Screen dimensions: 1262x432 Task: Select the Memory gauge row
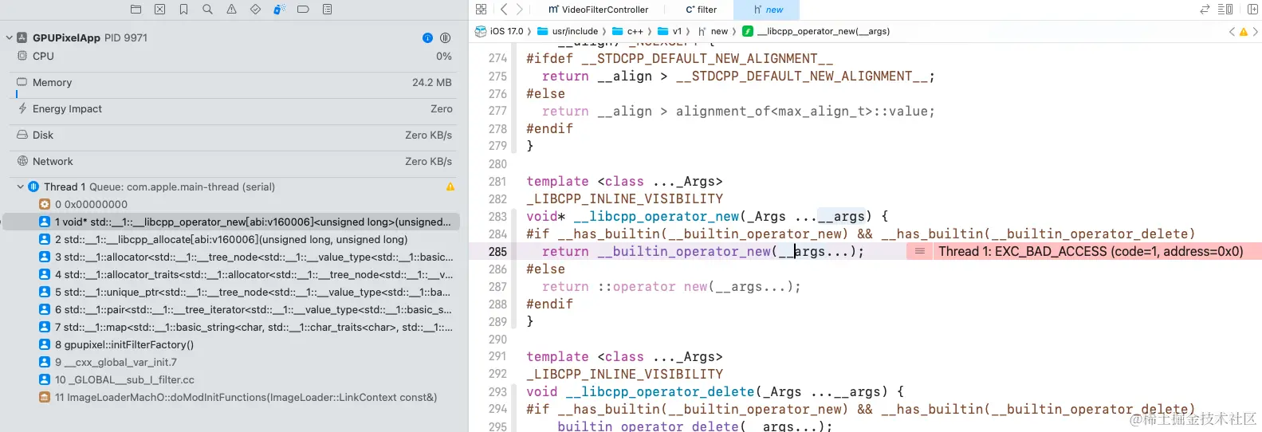[234, 83]
